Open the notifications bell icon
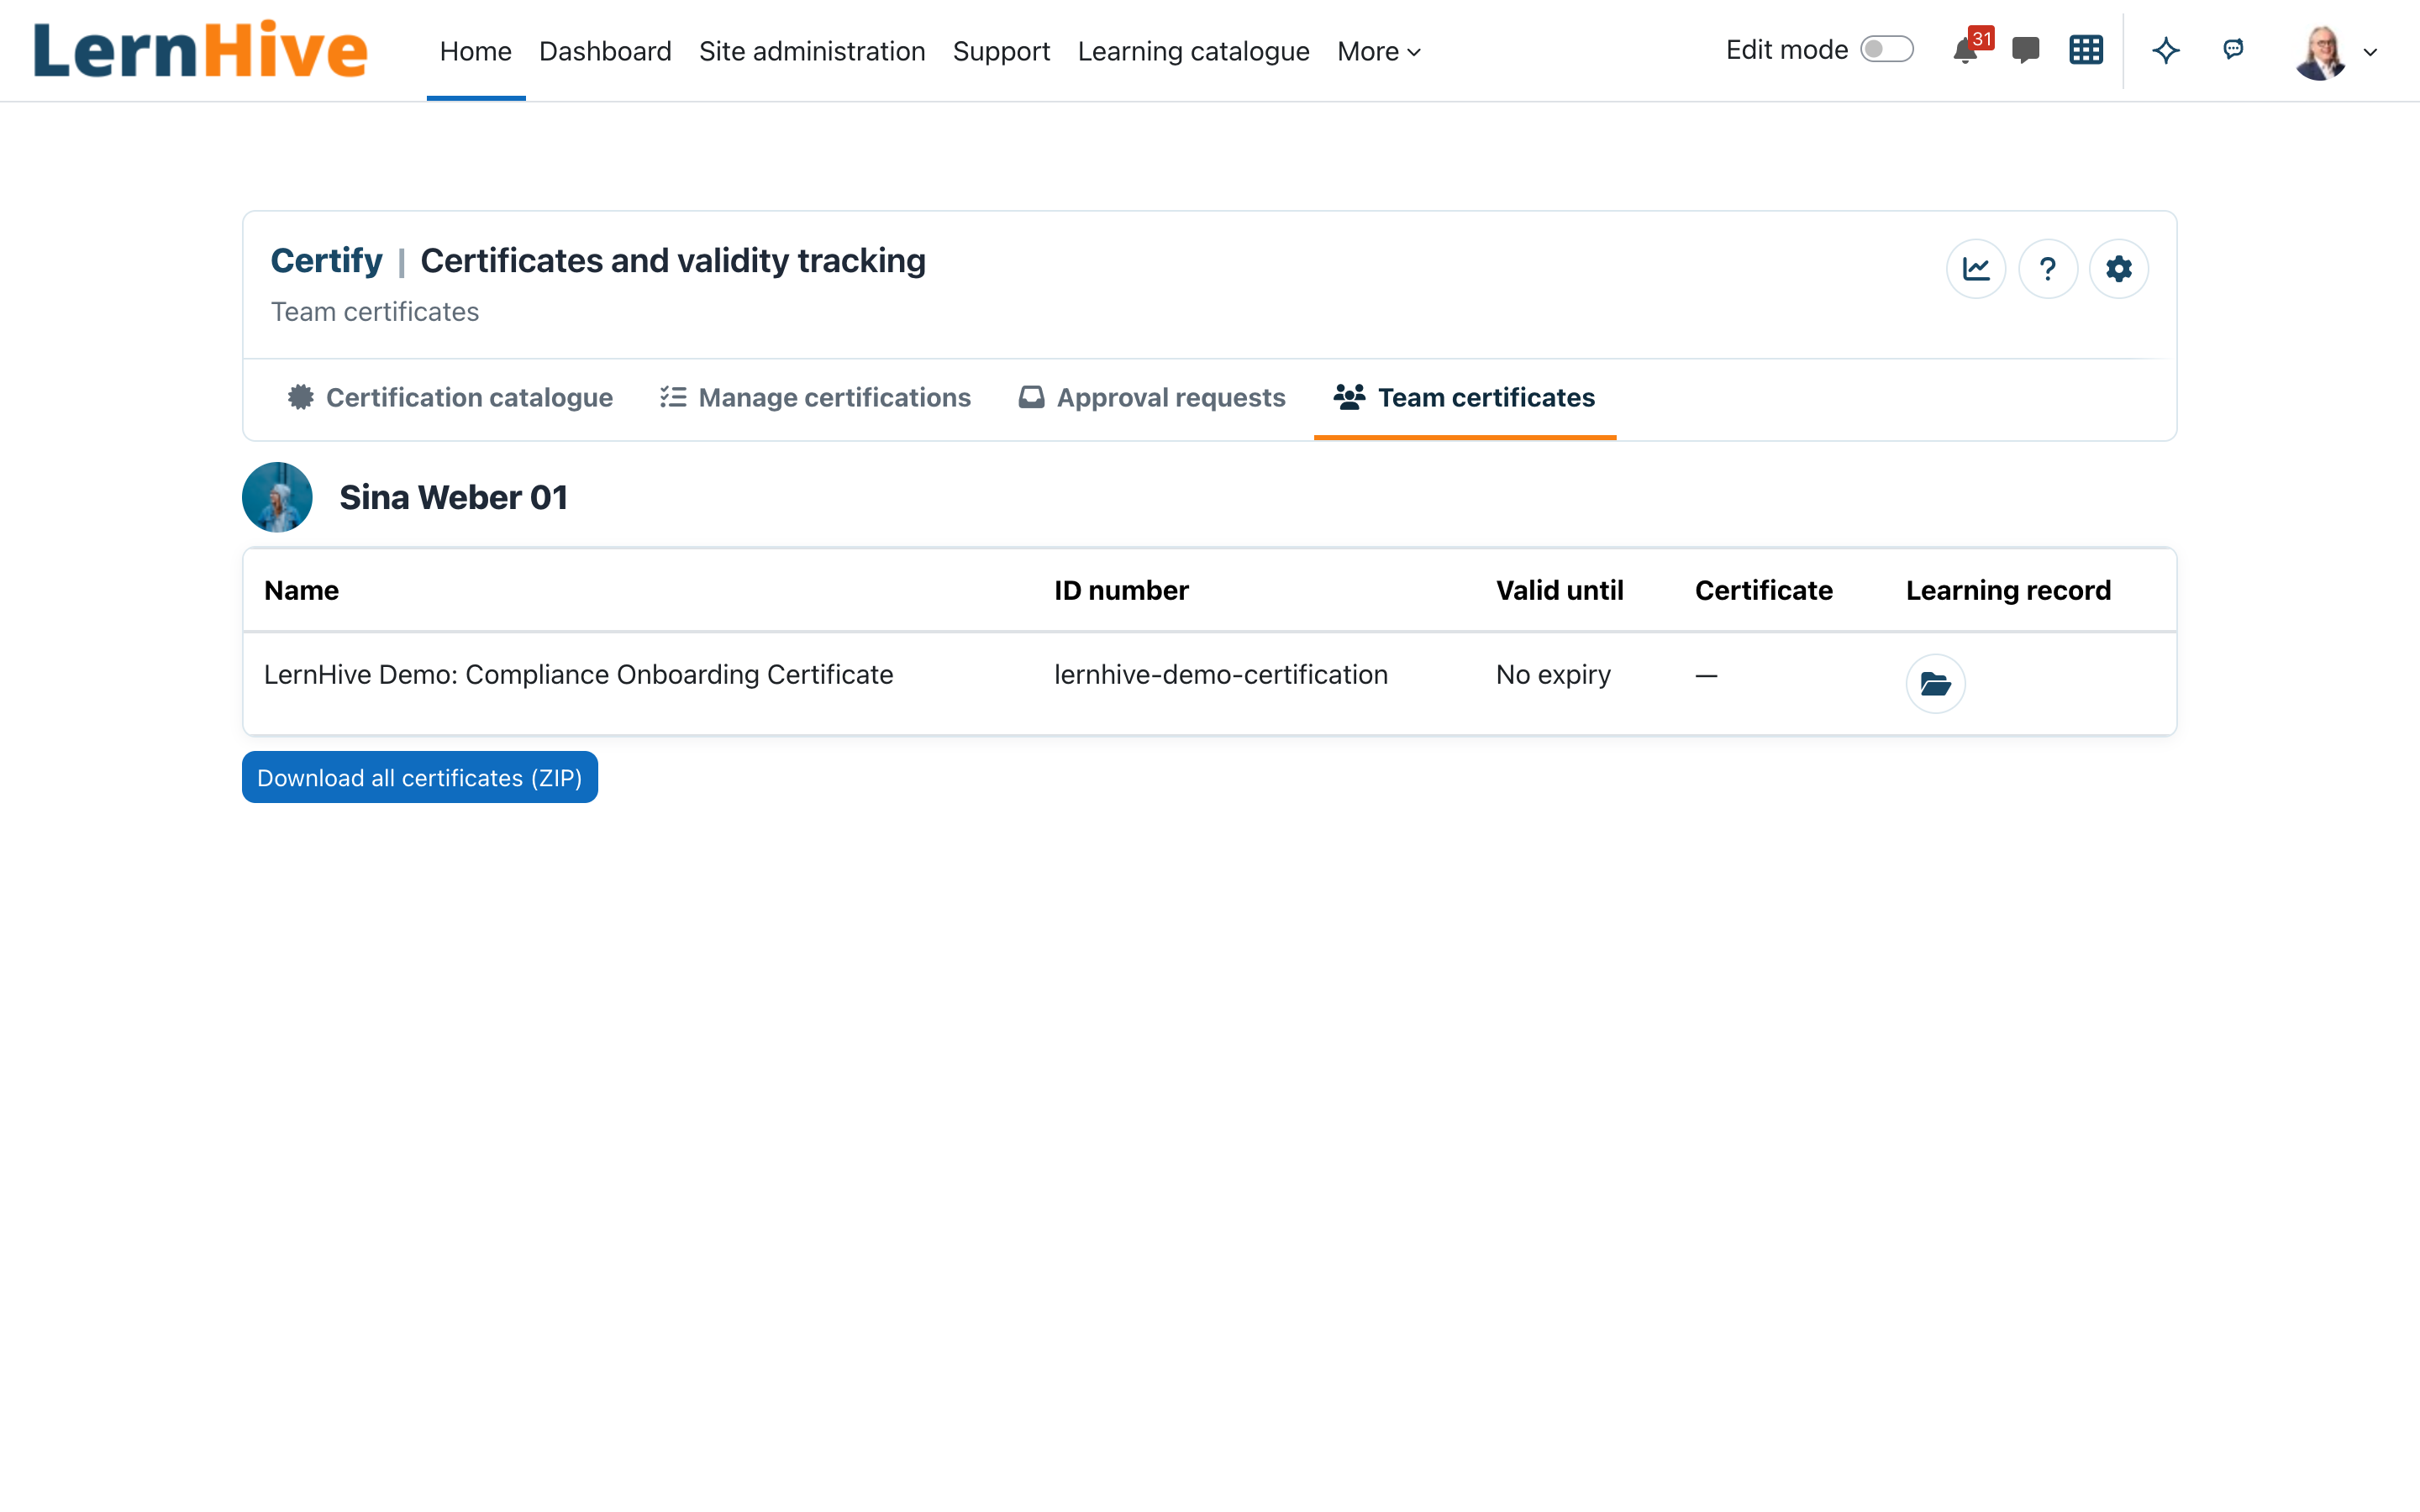The image size is (2420, 1512). [1965, 51]
